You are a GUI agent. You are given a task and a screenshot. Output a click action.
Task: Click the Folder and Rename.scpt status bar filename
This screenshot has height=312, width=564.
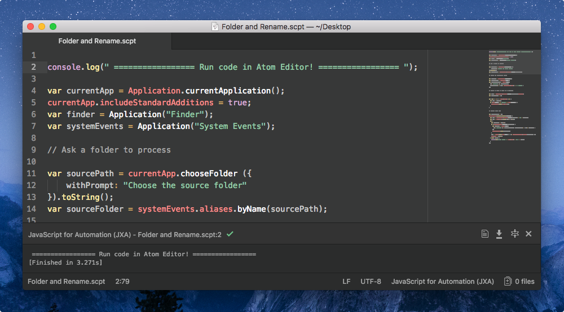coord(66,282)
